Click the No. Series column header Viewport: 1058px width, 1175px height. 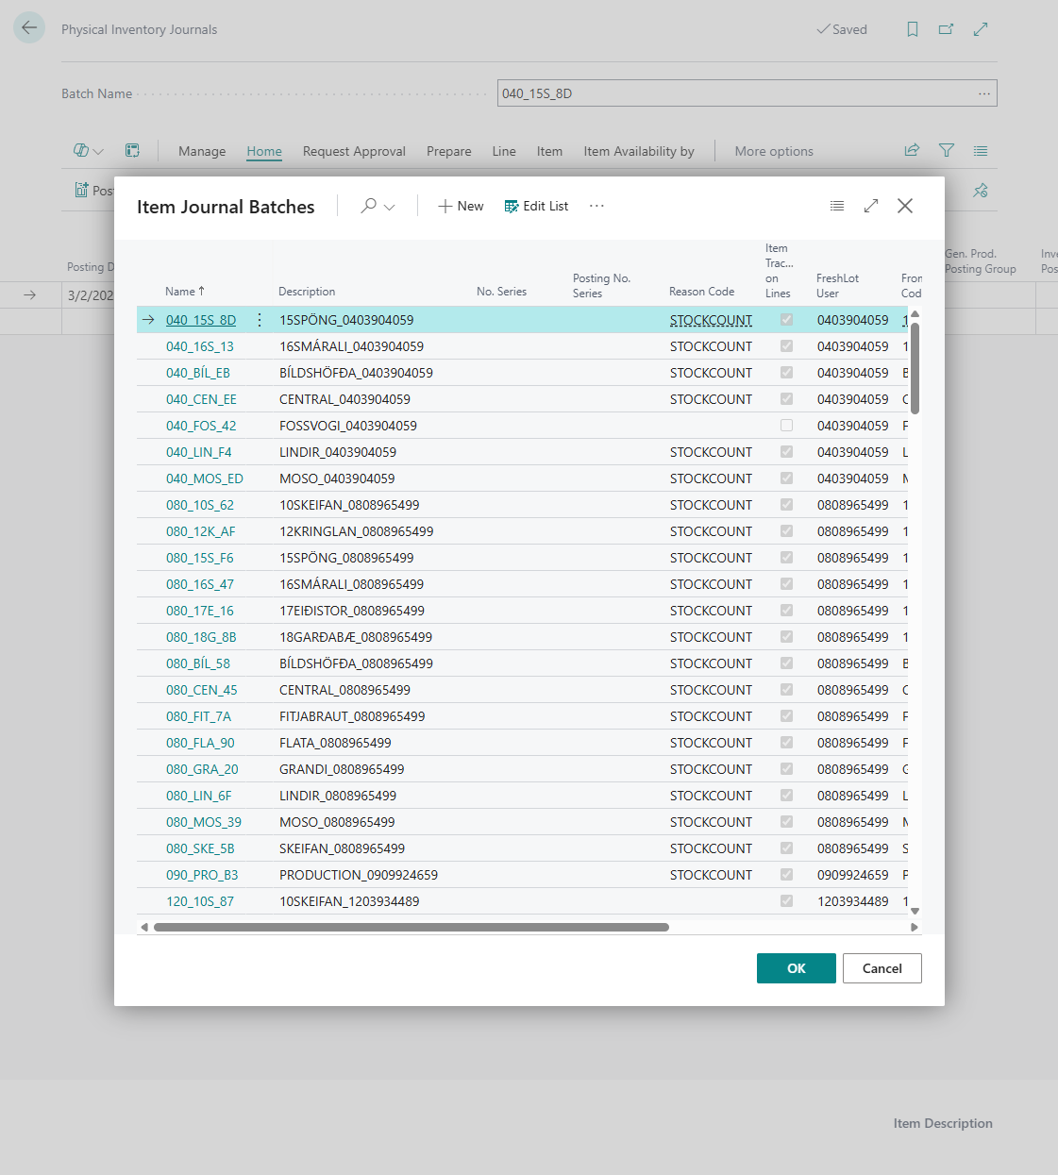pyautogui.click(x=501, y=292)
